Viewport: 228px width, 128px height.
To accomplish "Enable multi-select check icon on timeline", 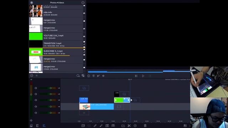I will [x=123, y=126].
